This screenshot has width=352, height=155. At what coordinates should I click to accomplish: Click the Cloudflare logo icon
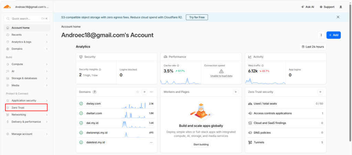tap(7, 7)
